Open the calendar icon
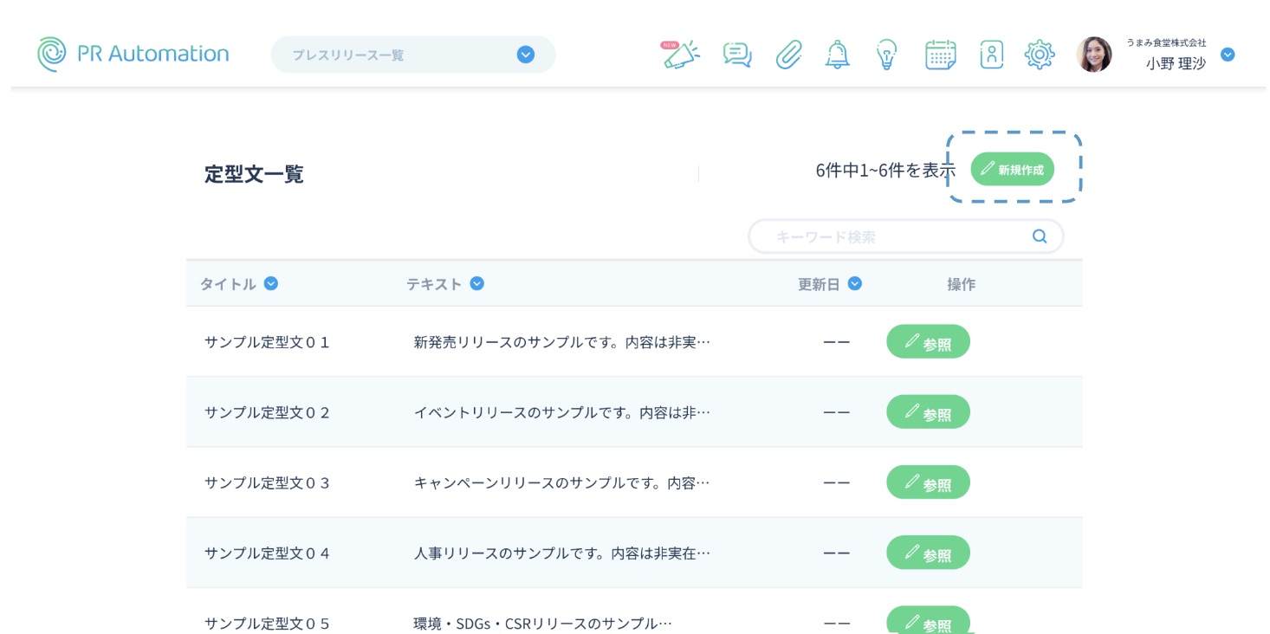 (x=940, y=55)
